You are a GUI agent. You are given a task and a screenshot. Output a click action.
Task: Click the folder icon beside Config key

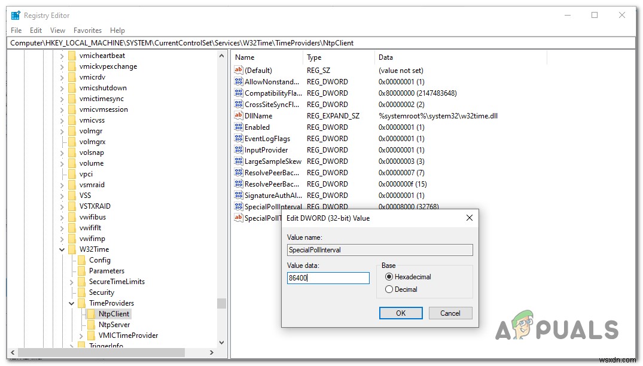(x=82, y=260)
